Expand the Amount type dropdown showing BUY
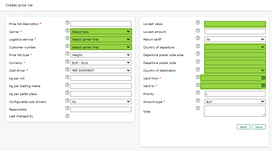272x151 pixels. [x=235, y=102]
